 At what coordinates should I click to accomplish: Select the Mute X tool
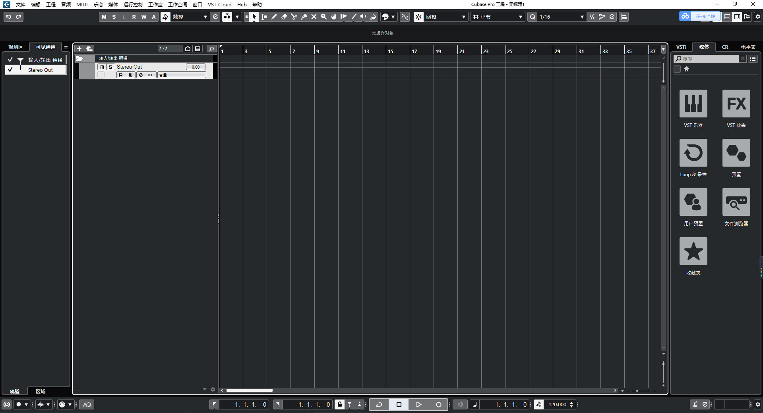tap(314, 17)
